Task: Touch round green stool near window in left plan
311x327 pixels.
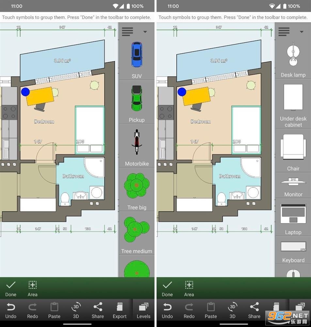Action: click(94, 85)
